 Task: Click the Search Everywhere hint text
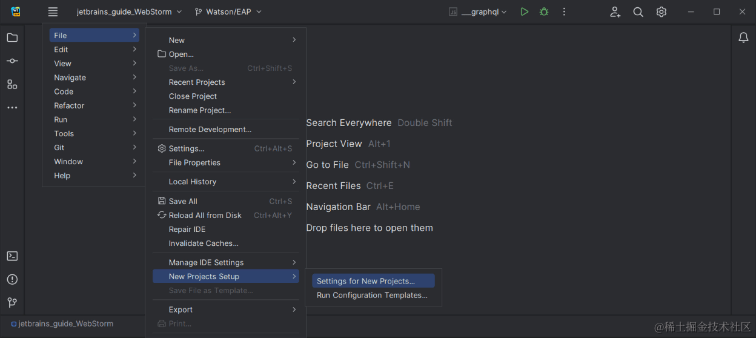tap(349, 123)
